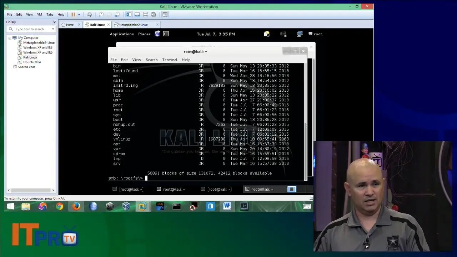457x257 pixels.
Task: Close the Kali Linux tab
Action: coord(108,25)
